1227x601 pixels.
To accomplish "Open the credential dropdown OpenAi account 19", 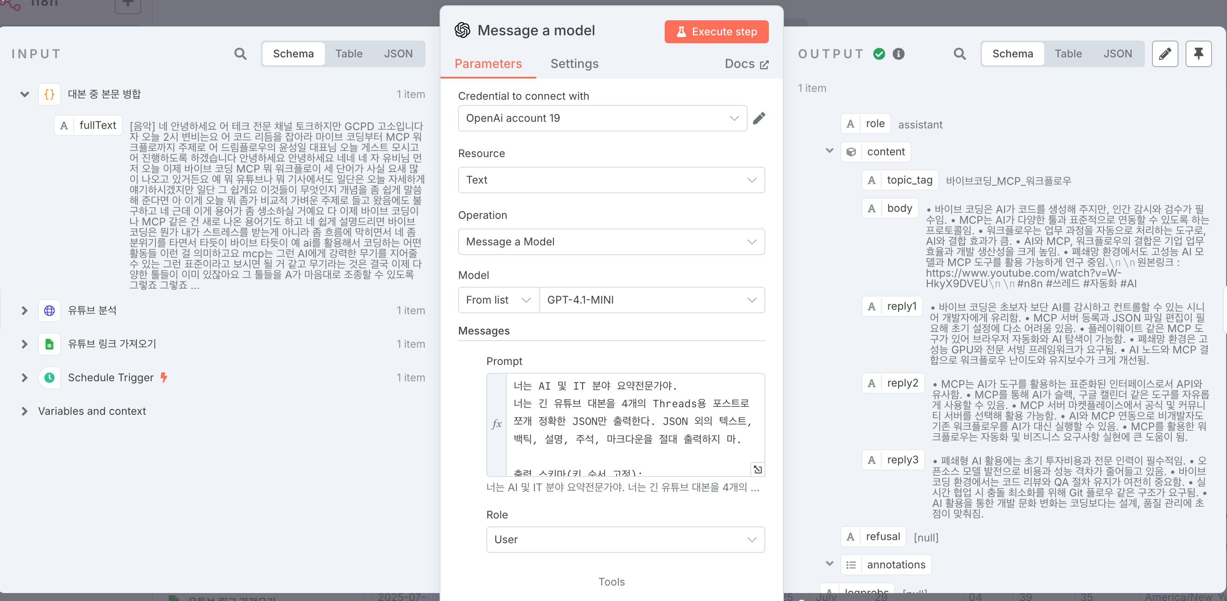I will click(602, 118).
